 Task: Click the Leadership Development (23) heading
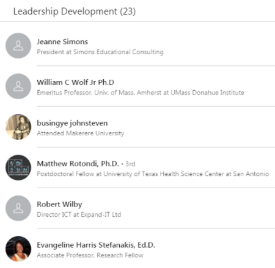[x=75, y=11]
